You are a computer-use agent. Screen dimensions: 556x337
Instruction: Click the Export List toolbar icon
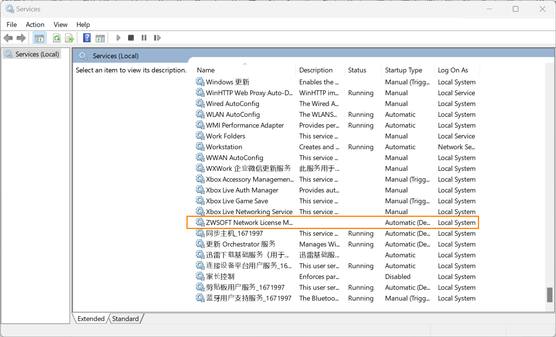point(69,38)
